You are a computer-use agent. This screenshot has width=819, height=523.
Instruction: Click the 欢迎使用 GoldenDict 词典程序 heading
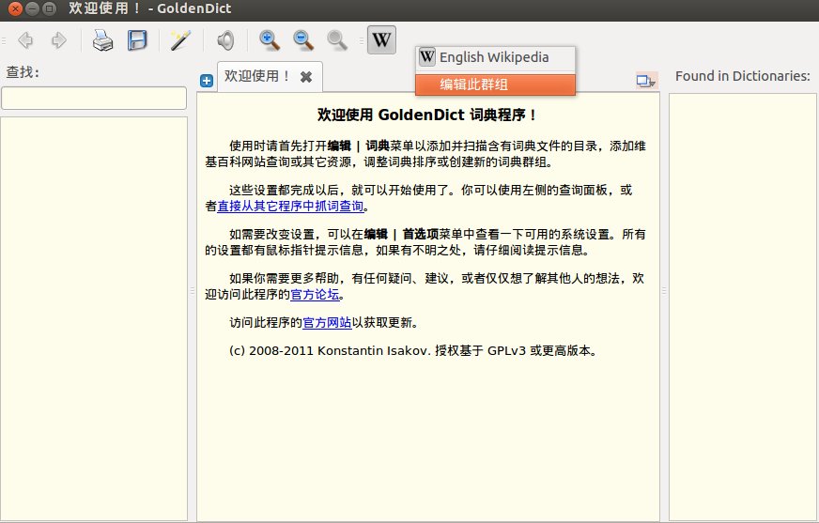click(x=427, y=115)
